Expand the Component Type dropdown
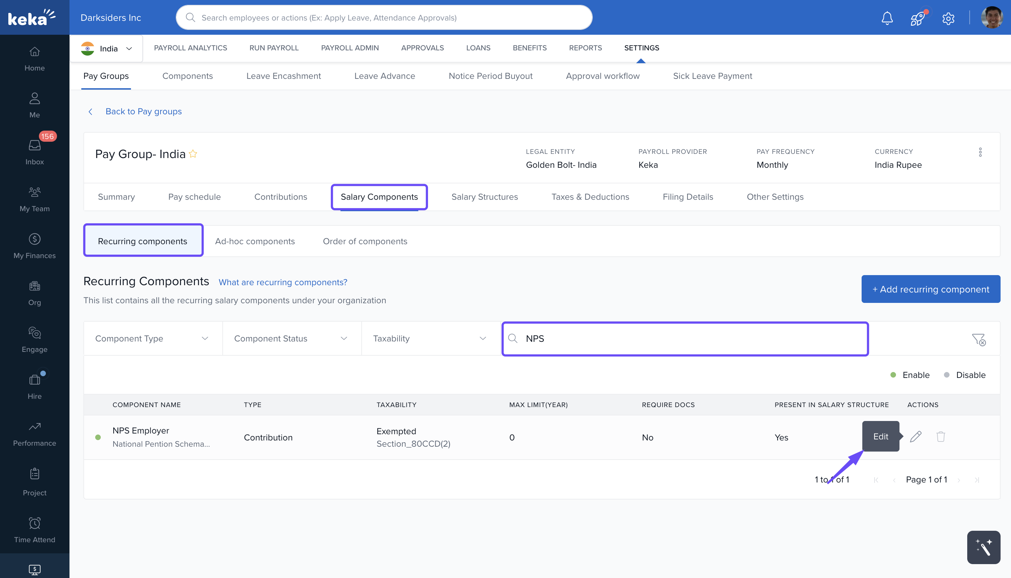1011x578 pixels. [x=153, y=339]
